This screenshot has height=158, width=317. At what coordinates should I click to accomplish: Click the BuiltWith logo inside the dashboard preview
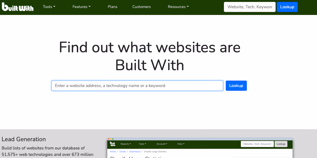pyautogui.click(x=113, y=144)
